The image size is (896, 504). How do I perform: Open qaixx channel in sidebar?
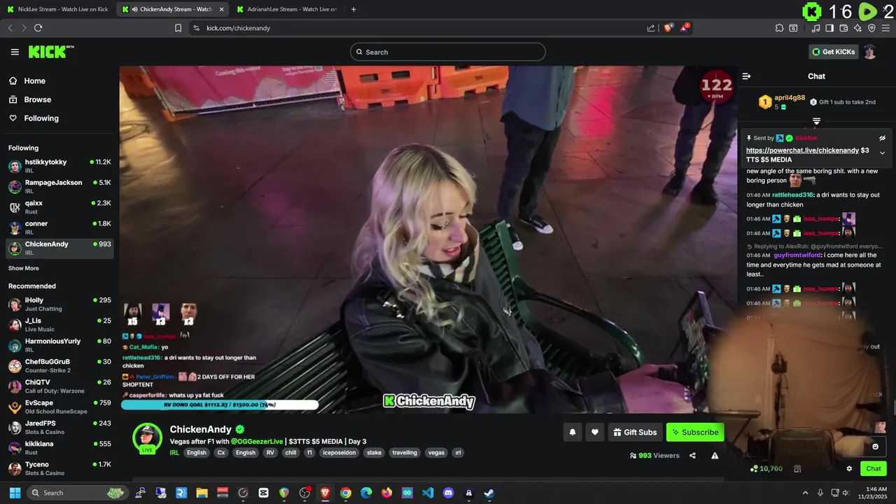coord(59,206)
